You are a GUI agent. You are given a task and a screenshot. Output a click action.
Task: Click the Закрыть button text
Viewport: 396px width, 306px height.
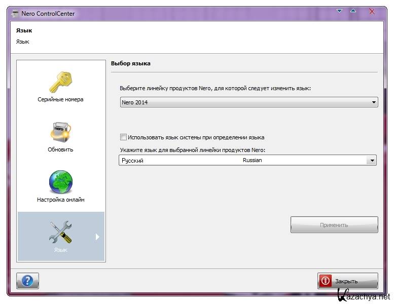pos(346,281)
